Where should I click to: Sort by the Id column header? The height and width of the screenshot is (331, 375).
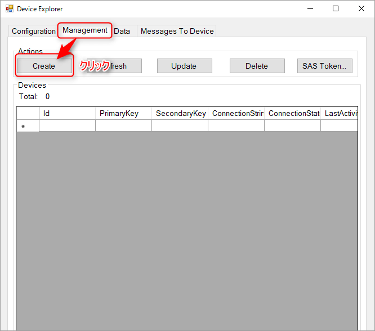pos(67,113)
